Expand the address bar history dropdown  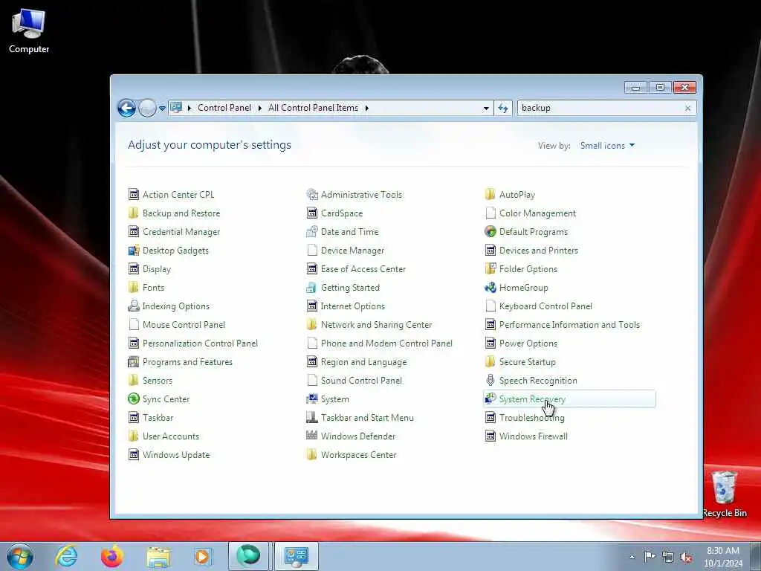(486, 109)
